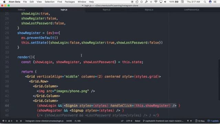The width and height of the screenshot is (220, 124).
Task: Open the Selection menu
Action: 49,2
